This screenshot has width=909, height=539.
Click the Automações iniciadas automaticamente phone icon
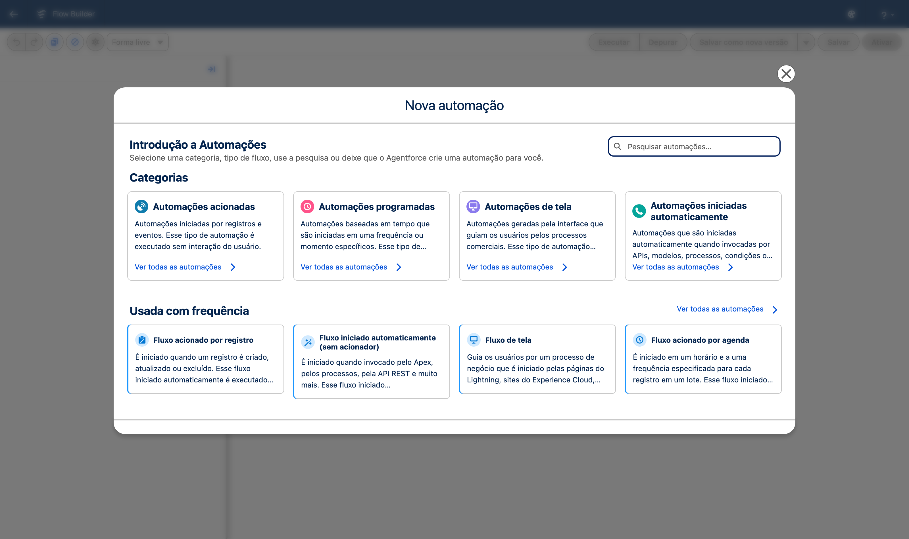coord(639,211)
